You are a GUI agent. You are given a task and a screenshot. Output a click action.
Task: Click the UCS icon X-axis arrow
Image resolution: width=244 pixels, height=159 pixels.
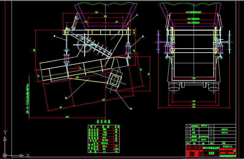point(21,155)
